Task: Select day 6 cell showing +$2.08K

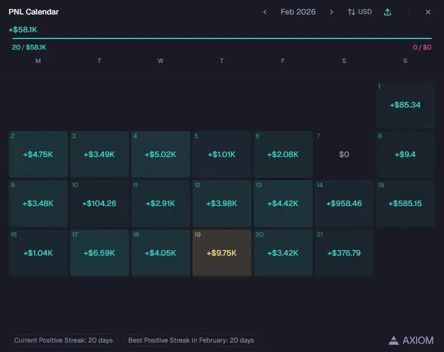Action: point(283,154)
